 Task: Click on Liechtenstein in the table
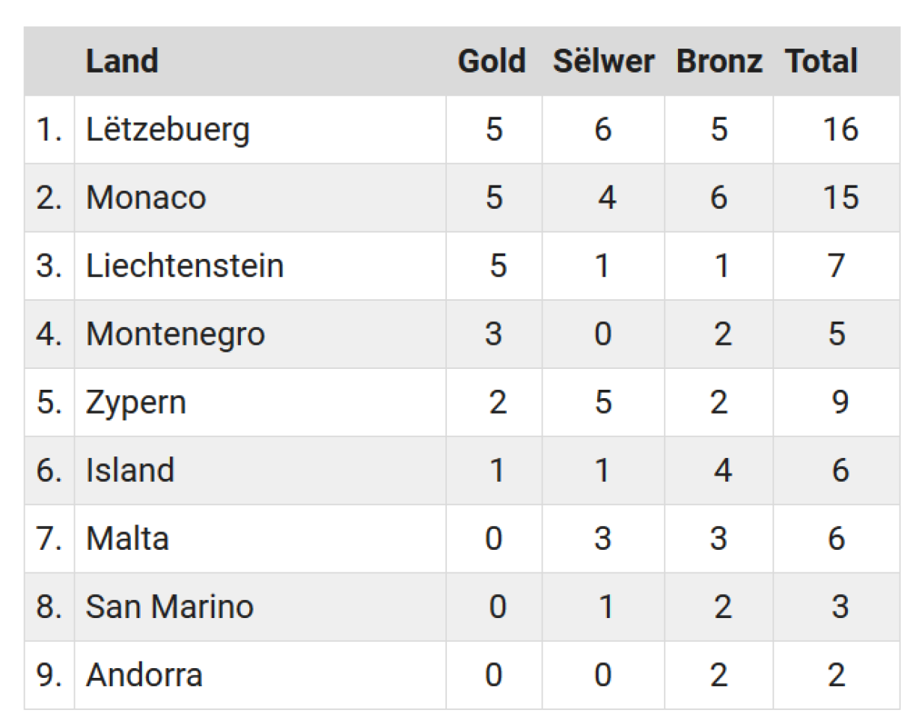pyautogui.click(x=185, y=266)
